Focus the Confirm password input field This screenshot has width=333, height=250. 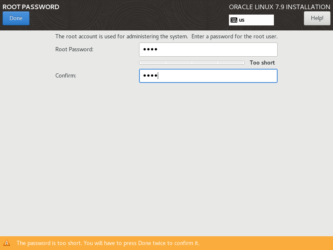click(x=208, y=76)
